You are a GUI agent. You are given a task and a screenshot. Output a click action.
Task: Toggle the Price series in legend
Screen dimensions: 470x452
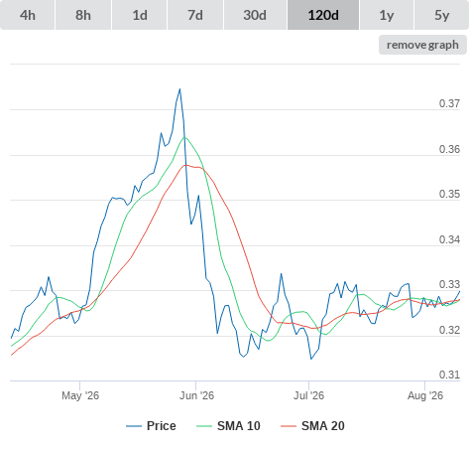[x=161, y=426]
